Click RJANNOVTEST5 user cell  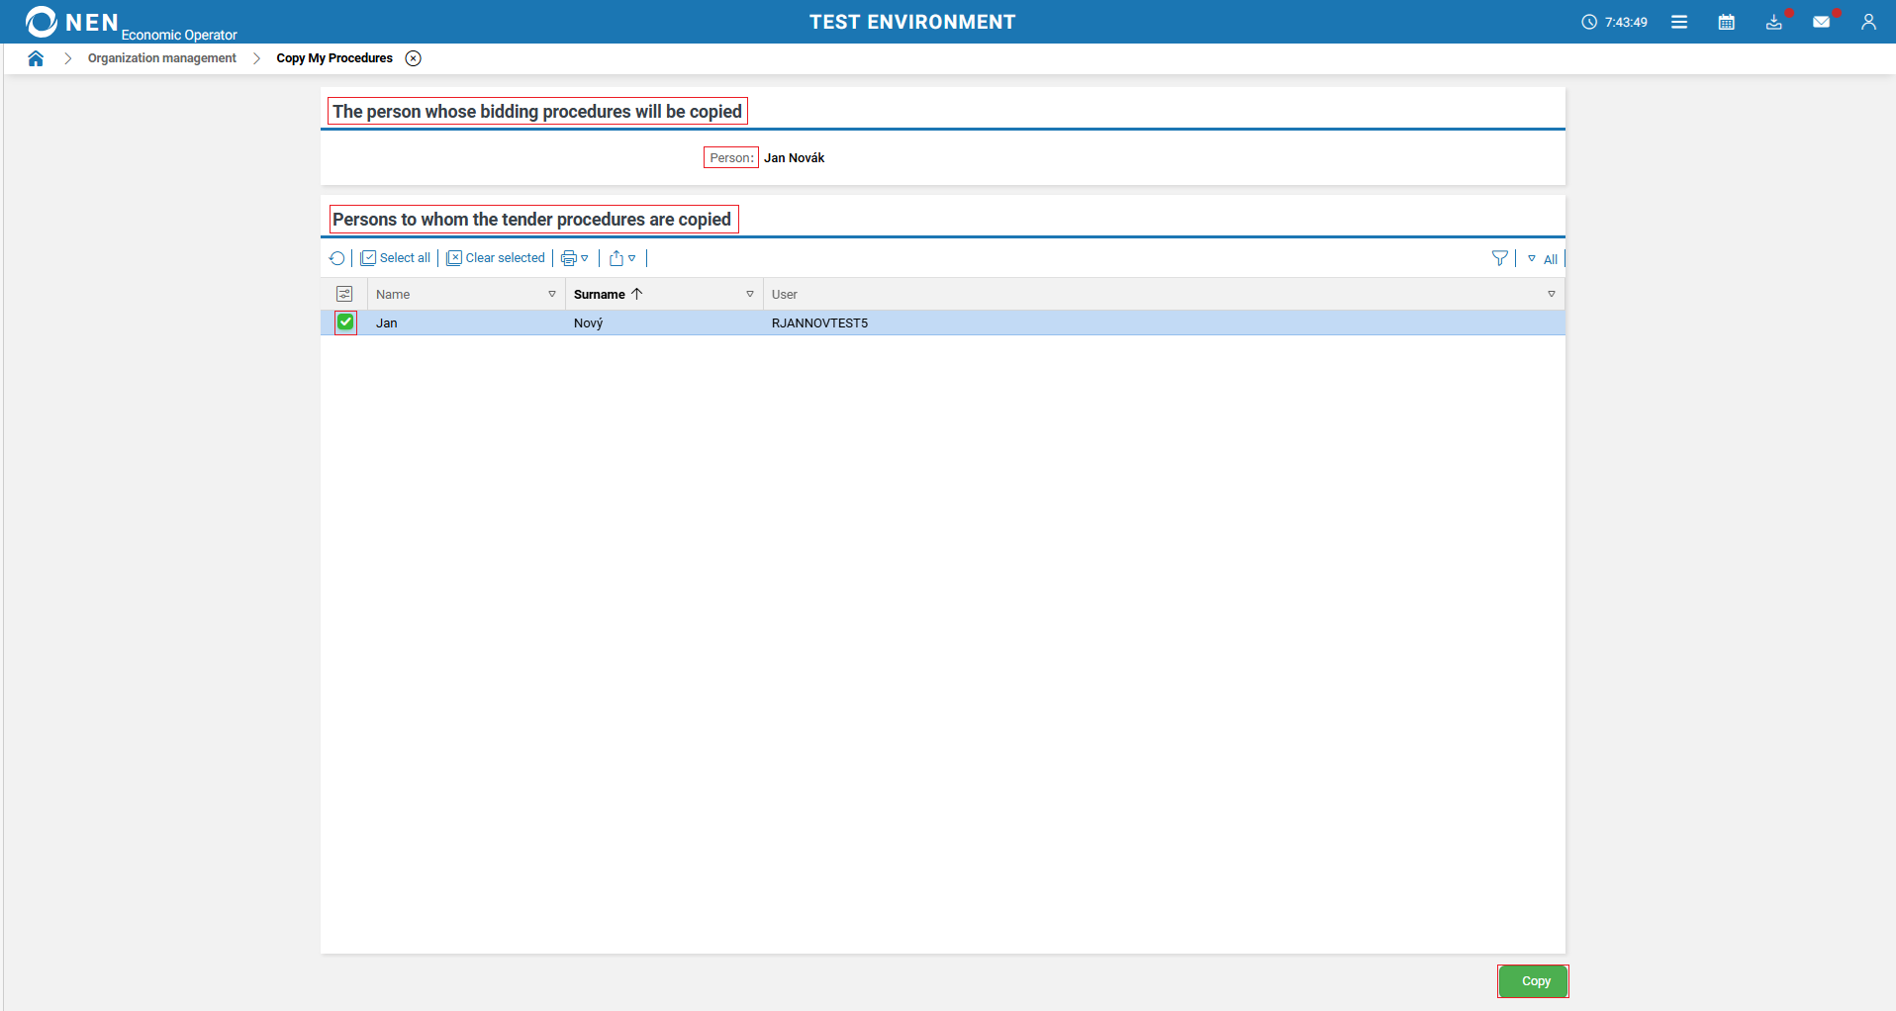pyautogui.click(x=819, y=323)
